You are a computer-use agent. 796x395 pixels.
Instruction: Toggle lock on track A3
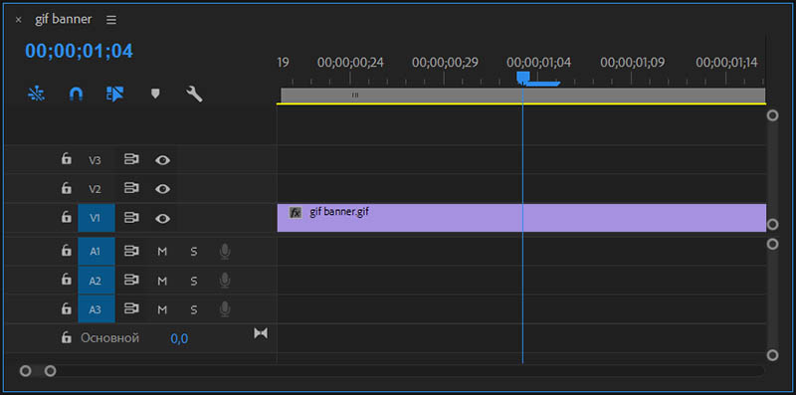click(x=66, y=308)
